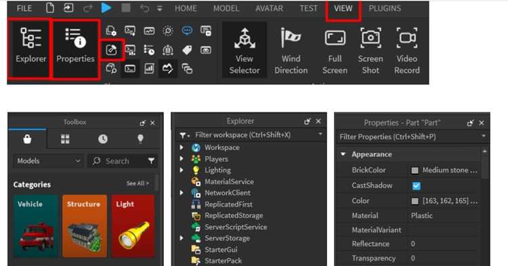Image resolution: width=508 pixels, height=266 pixels.
Task: Open the Toolbox Recent clock tab
Action: tap(103, 139)
